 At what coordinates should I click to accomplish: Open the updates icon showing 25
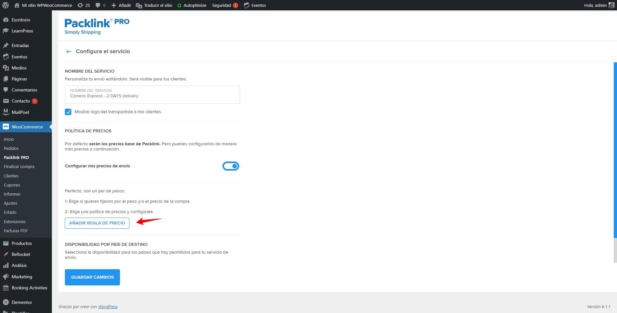[x=80, y=5]
